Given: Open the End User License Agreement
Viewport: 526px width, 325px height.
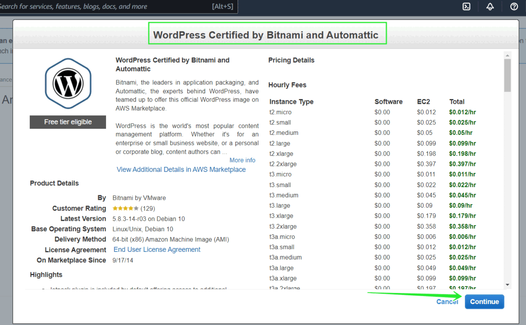Looking at the screenshot, I should pyautogui.click(x=157, y=250).
